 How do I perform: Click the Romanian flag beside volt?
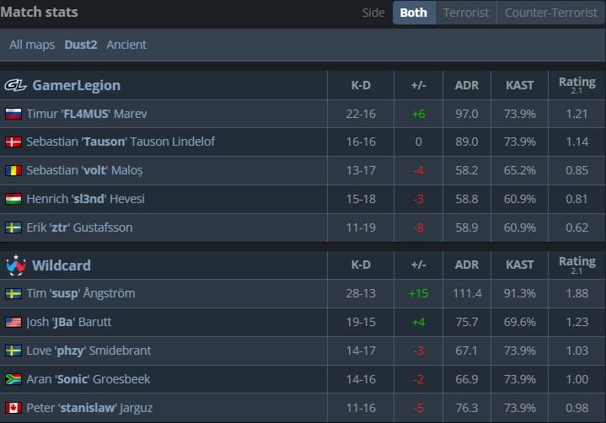click(13, 170)
